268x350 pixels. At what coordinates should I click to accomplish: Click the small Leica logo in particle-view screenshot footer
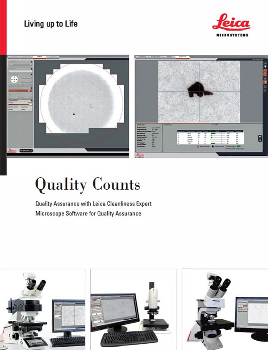pyautogui.click(x=140, y=155)
